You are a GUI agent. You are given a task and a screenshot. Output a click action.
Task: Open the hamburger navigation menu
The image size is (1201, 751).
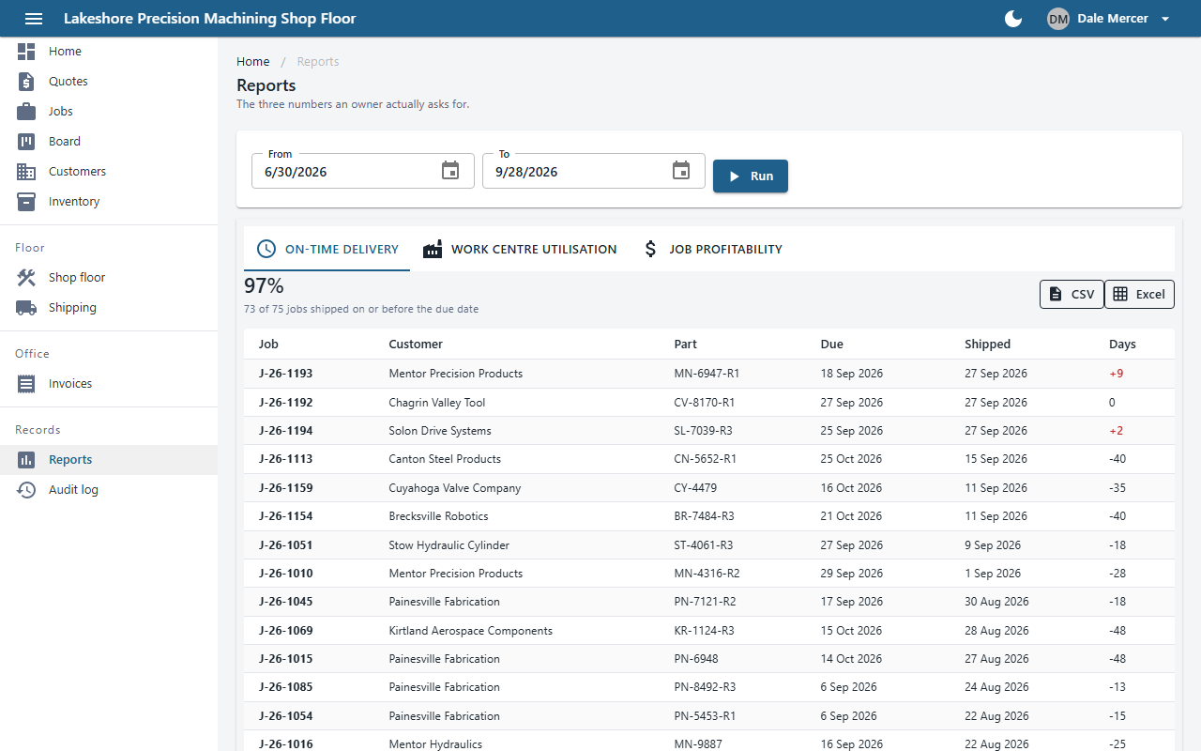click(x=34, y=19)
